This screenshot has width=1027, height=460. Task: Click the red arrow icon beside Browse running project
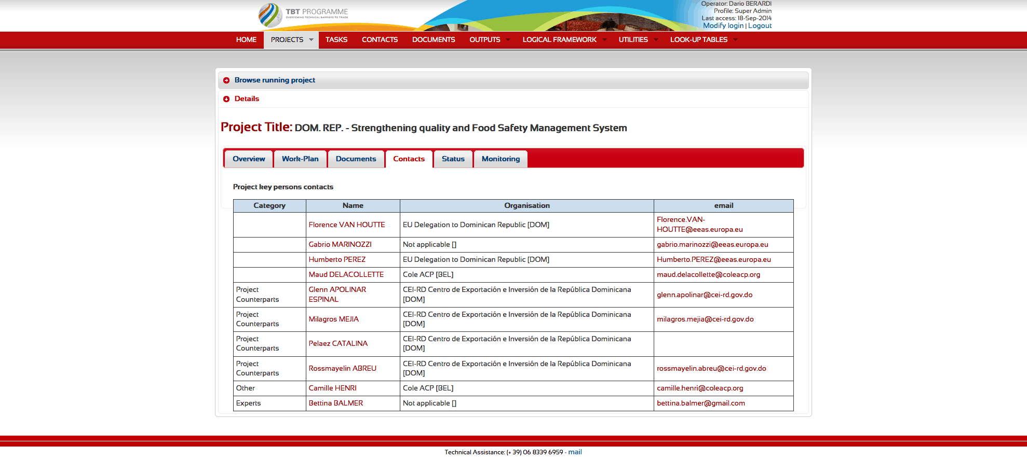(226, 80)
